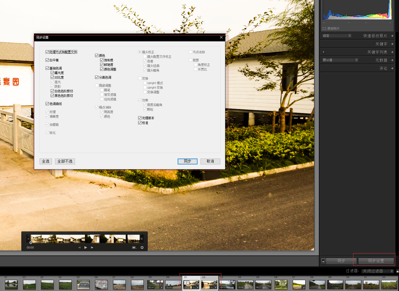Click the 取消 button
399x291 pixels.
pos(210,161)
